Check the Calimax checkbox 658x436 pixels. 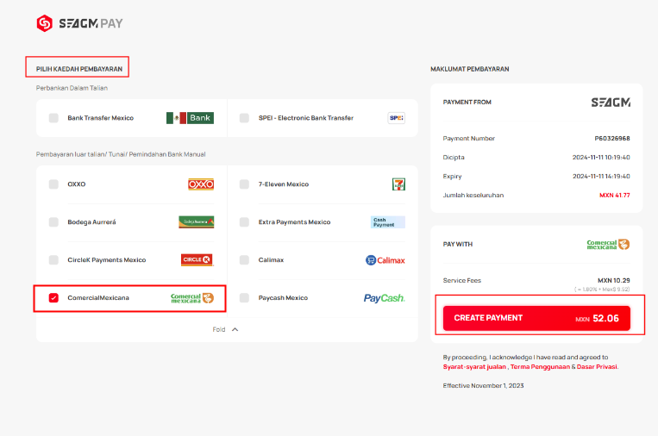(244, 260)
